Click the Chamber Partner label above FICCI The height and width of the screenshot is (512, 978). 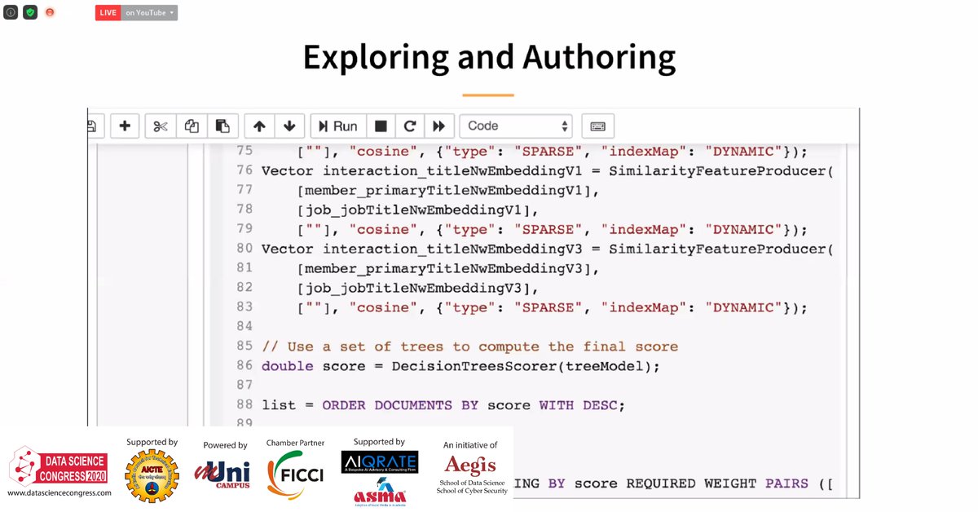(x=295, y=443)
